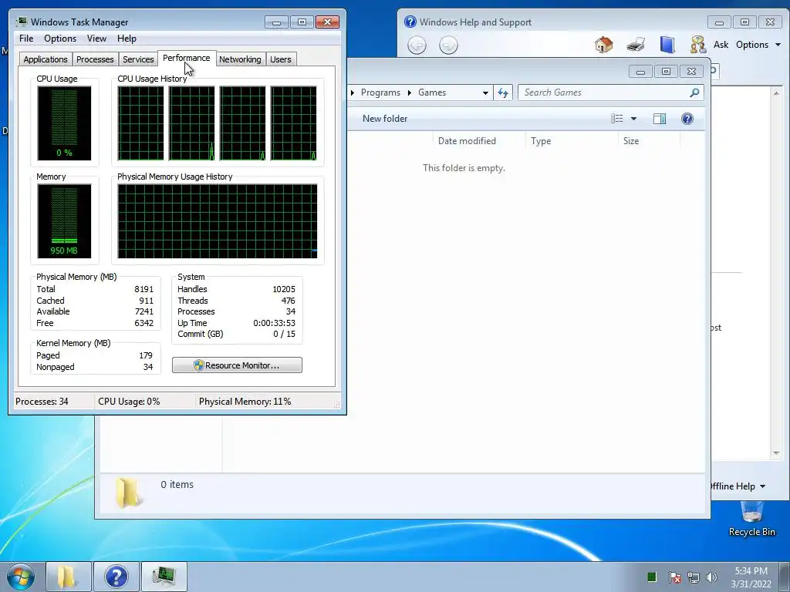Click the Help and Support taskbar button
This screenshot has height=592, width=790.
[116, 577]
